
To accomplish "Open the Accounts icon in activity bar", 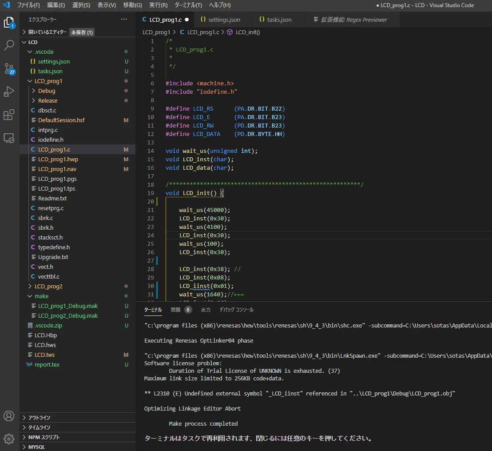I will point(9,416).
